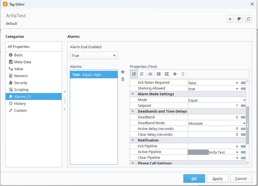Open the Mode dropdown set to Equal

click(244, 100)
